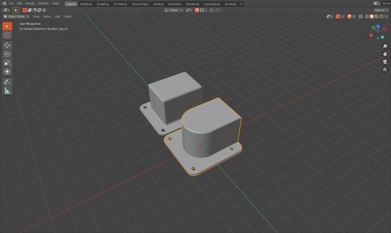Open editor type dropdown
391x233 pixels.
click(x=6, y=10)
